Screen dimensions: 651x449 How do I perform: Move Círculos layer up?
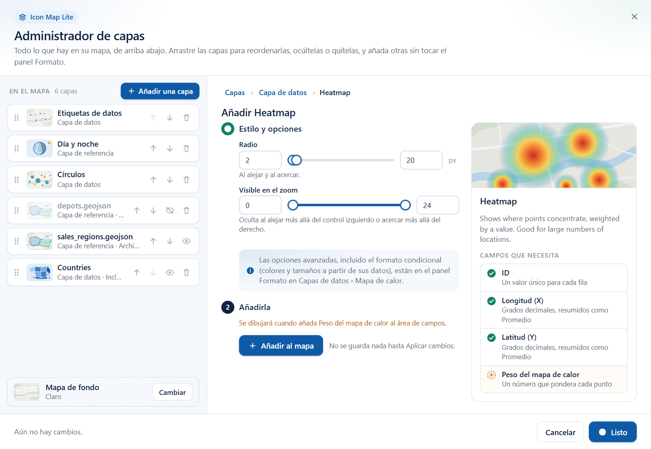coord(153,180)
